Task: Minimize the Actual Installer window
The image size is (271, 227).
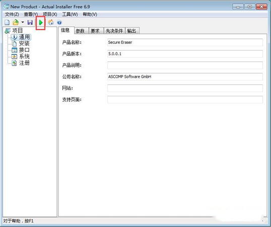Action: (x=238, y=7)
